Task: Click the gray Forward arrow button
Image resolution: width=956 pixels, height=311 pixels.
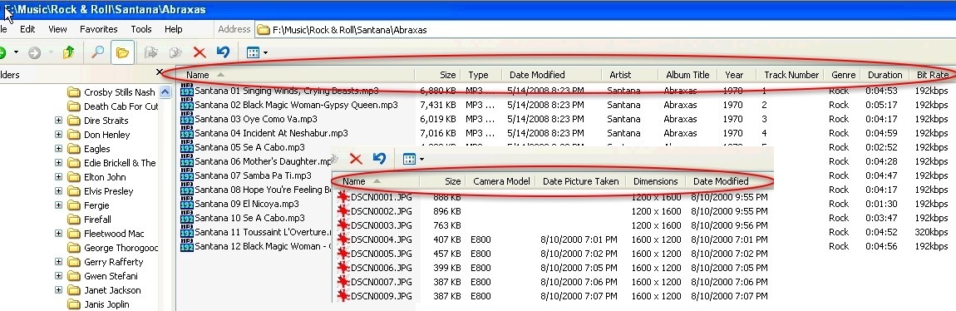Action: (34, 53)
